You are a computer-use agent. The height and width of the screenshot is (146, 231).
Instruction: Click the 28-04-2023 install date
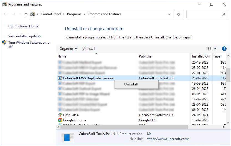point(200,105)
